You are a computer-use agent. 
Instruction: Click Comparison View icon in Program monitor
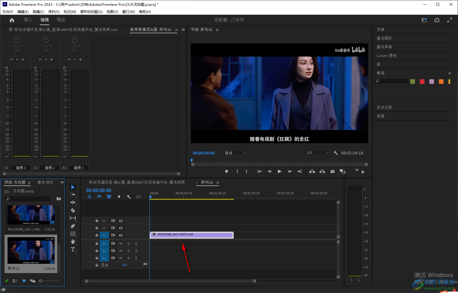click(342, 172)
